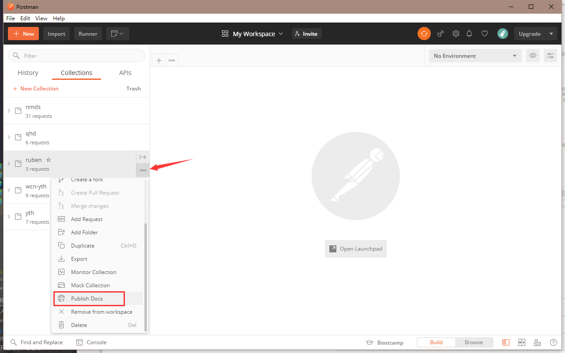The width and height of the screenshot is (565, 353).
Task: Open the Runner
Action: tap(88, 34)
